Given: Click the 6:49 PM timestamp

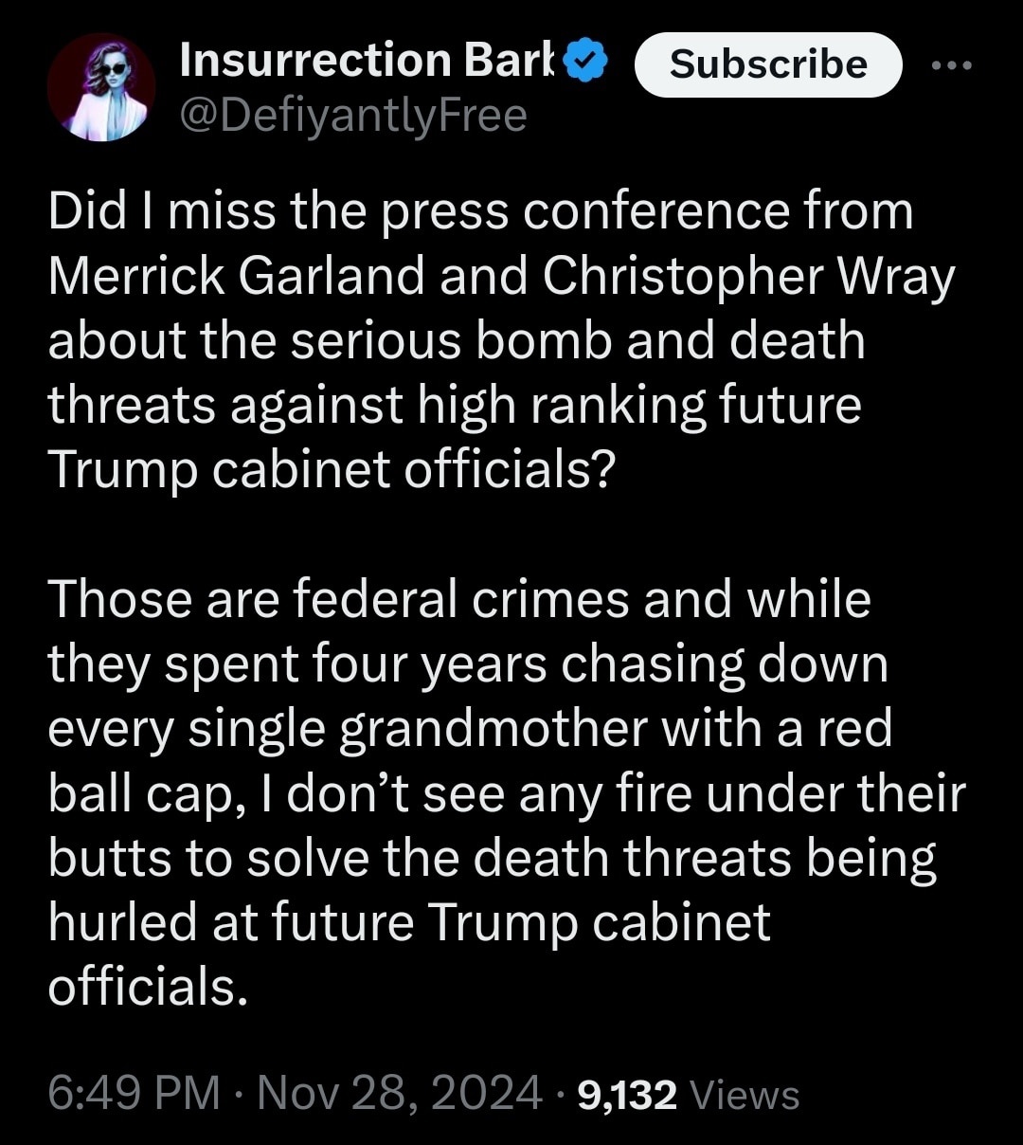Looking at the screenshot, I should pyautogui.click(x=134, y=1093).
